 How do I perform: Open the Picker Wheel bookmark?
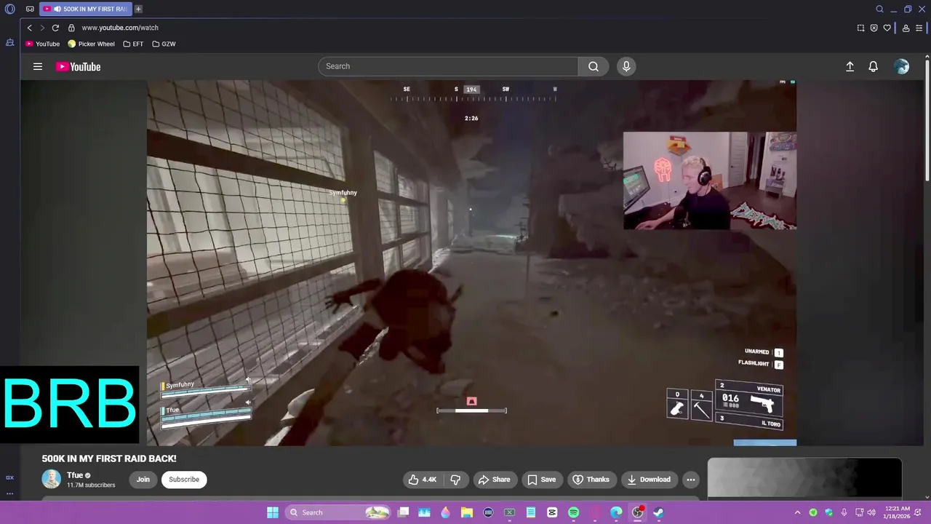point(91,44)
